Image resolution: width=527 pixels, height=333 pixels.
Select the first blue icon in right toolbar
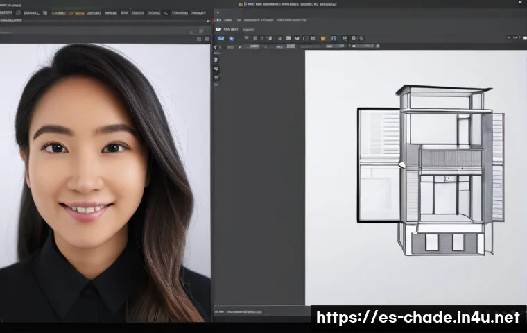point(221,39)
